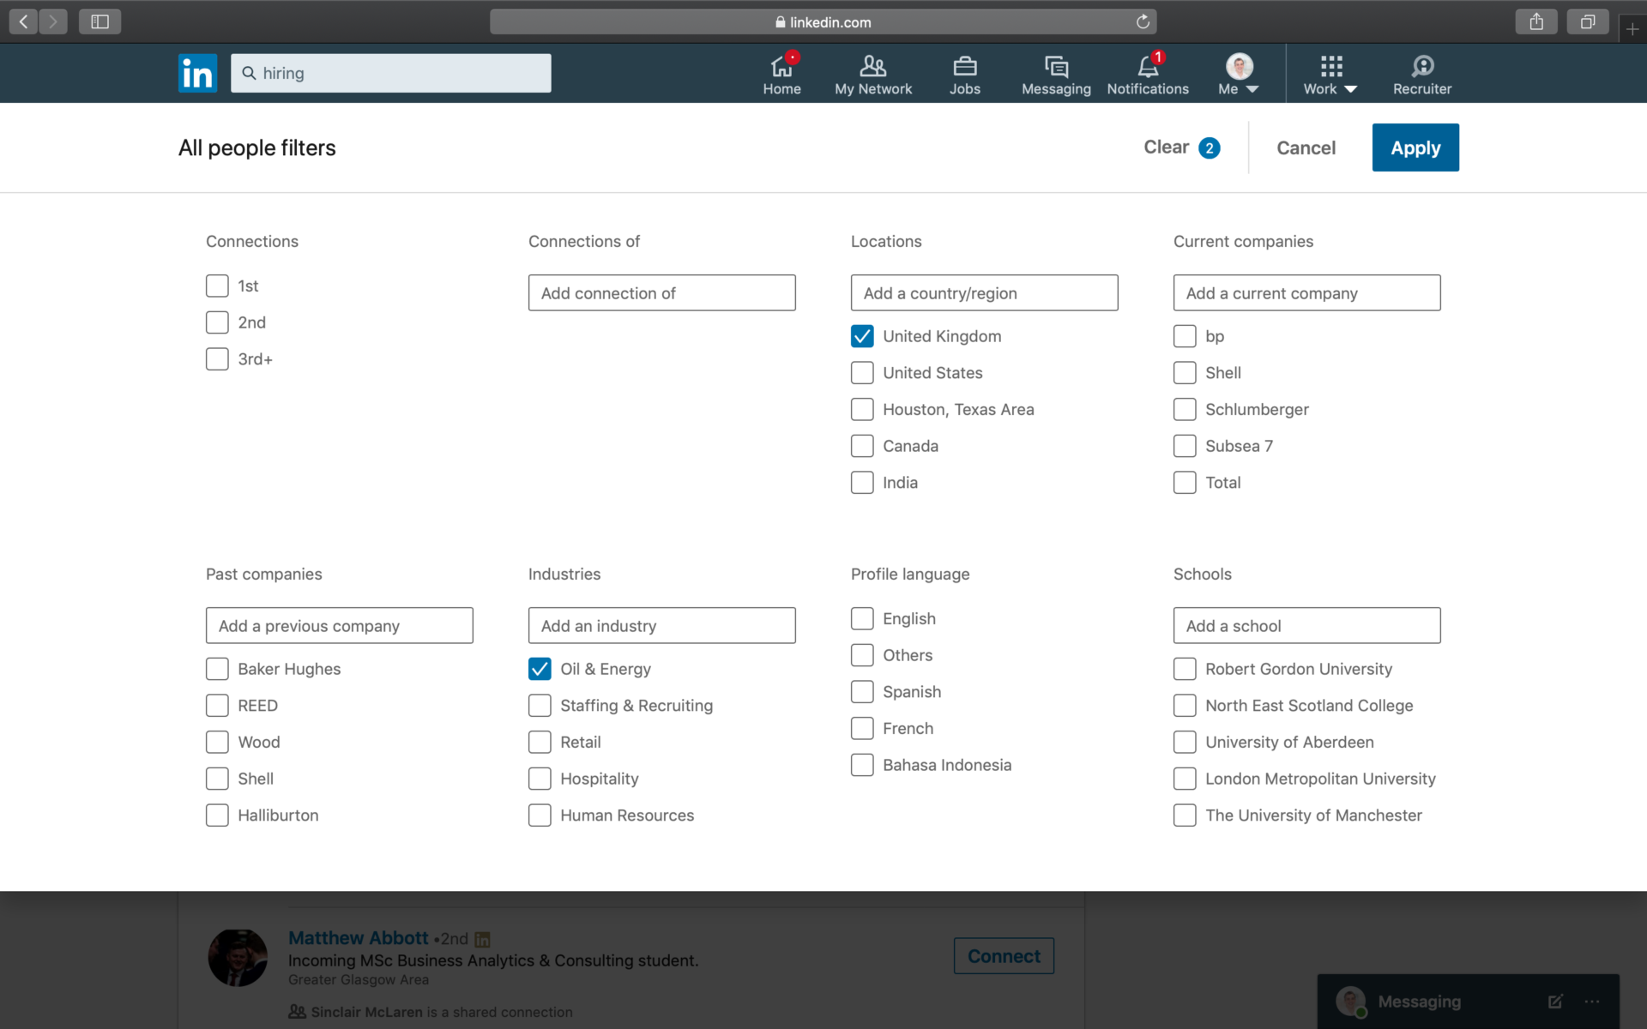Check Schlumberger current company

pos(1185,409)
